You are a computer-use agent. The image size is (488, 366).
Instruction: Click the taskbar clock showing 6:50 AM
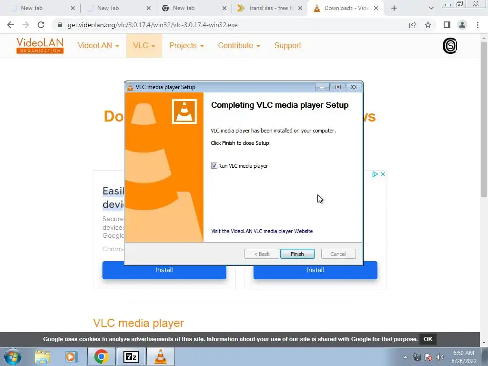(x=464, y=357)
